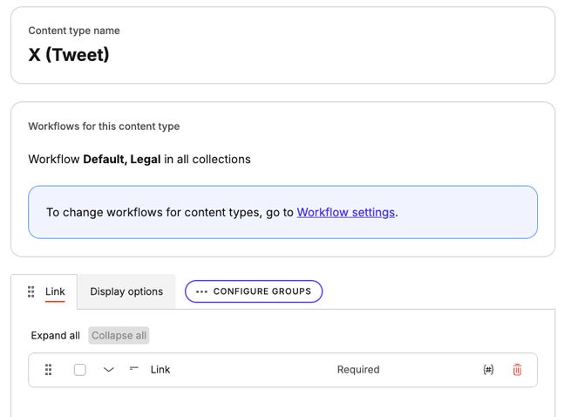Open the Display options tab
Screen dimensions: 564x417
(x=126, y=291)
